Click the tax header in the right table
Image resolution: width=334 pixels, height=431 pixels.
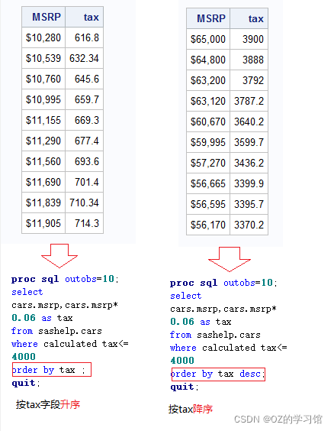tap(249, 18)
